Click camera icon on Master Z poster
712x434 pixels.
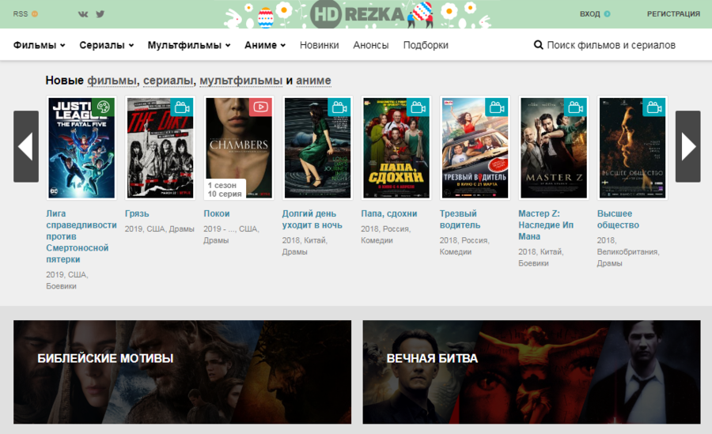[575, 108]
